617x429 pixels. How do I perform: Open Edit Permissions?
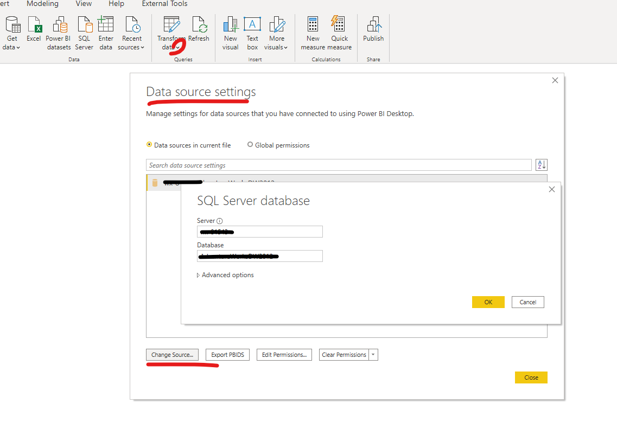[284, 355]
